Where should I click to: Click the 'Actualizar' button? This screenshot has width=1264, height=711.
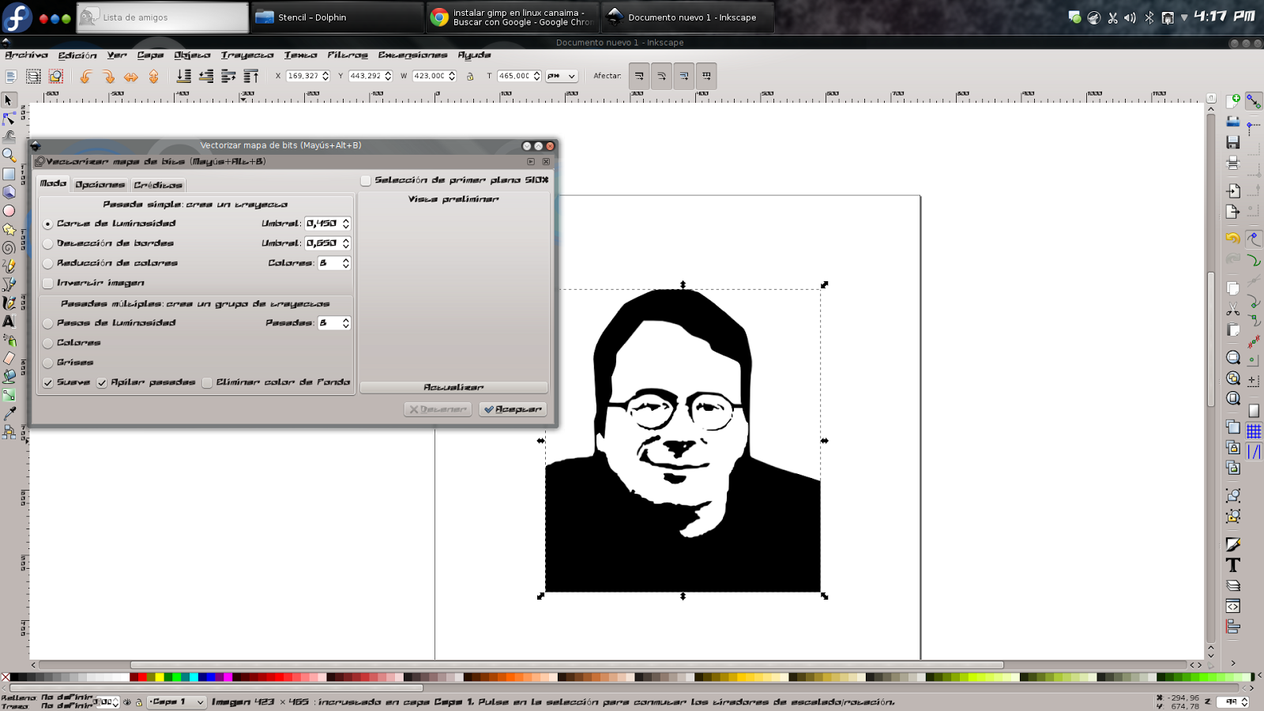pos(453,386)
